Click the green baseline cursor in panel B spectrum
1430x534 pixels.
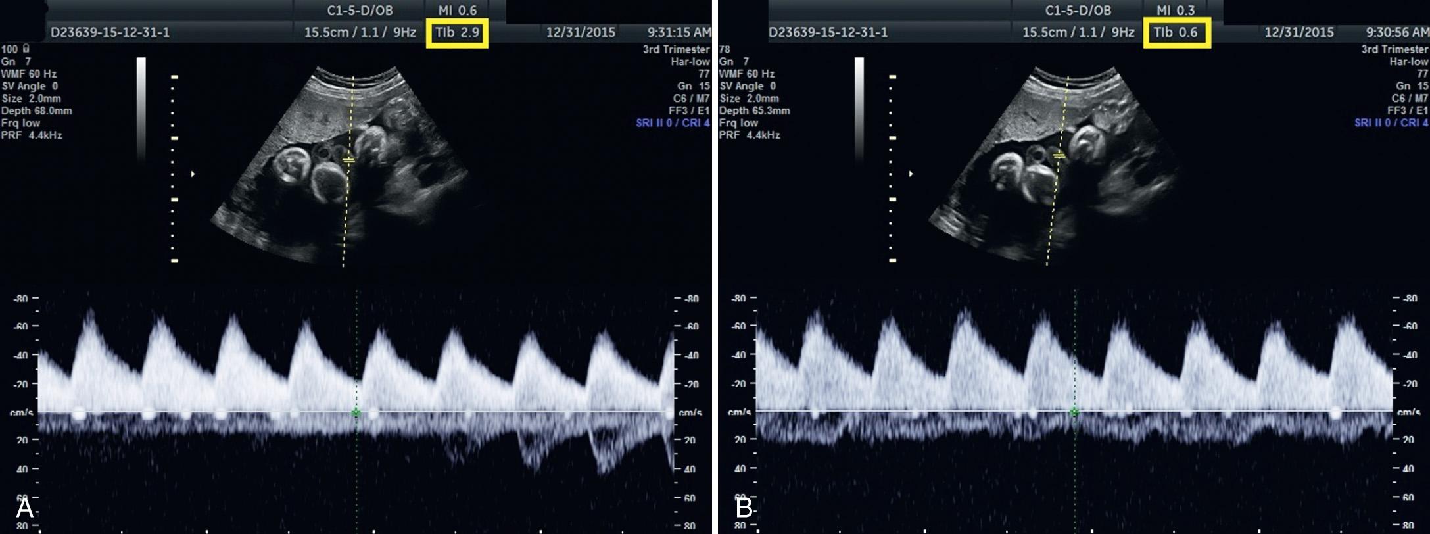(x=1075, y=412)
